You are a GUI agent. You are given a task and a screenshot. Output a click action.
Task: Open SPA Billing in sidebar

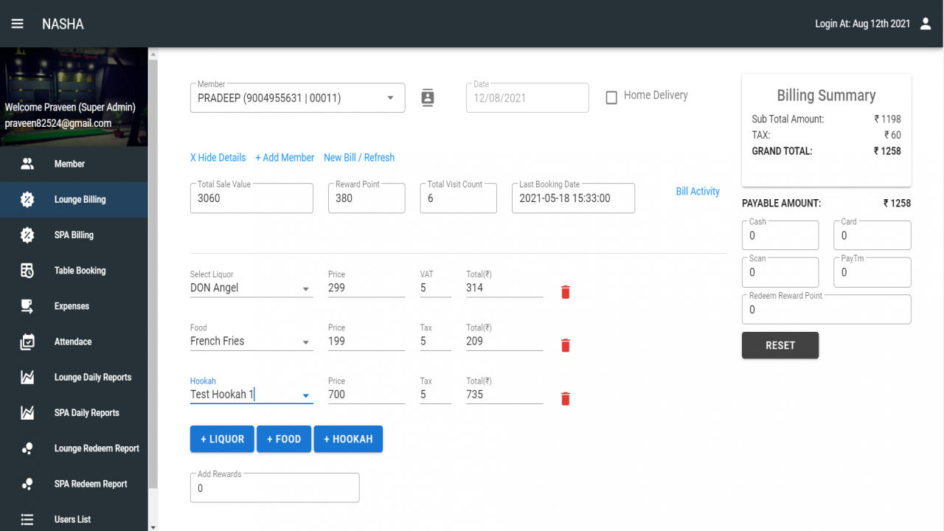74,235
